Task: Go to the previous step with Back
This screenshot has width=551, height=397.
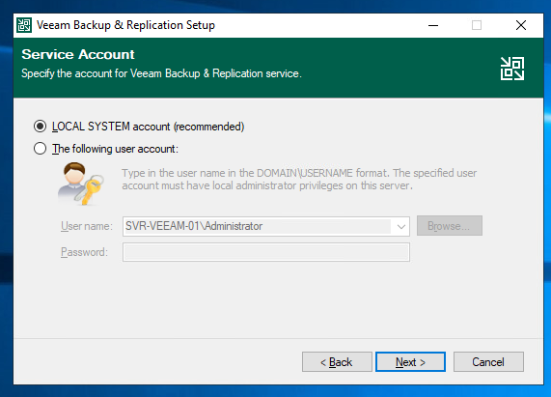Action: pos(337,362)
